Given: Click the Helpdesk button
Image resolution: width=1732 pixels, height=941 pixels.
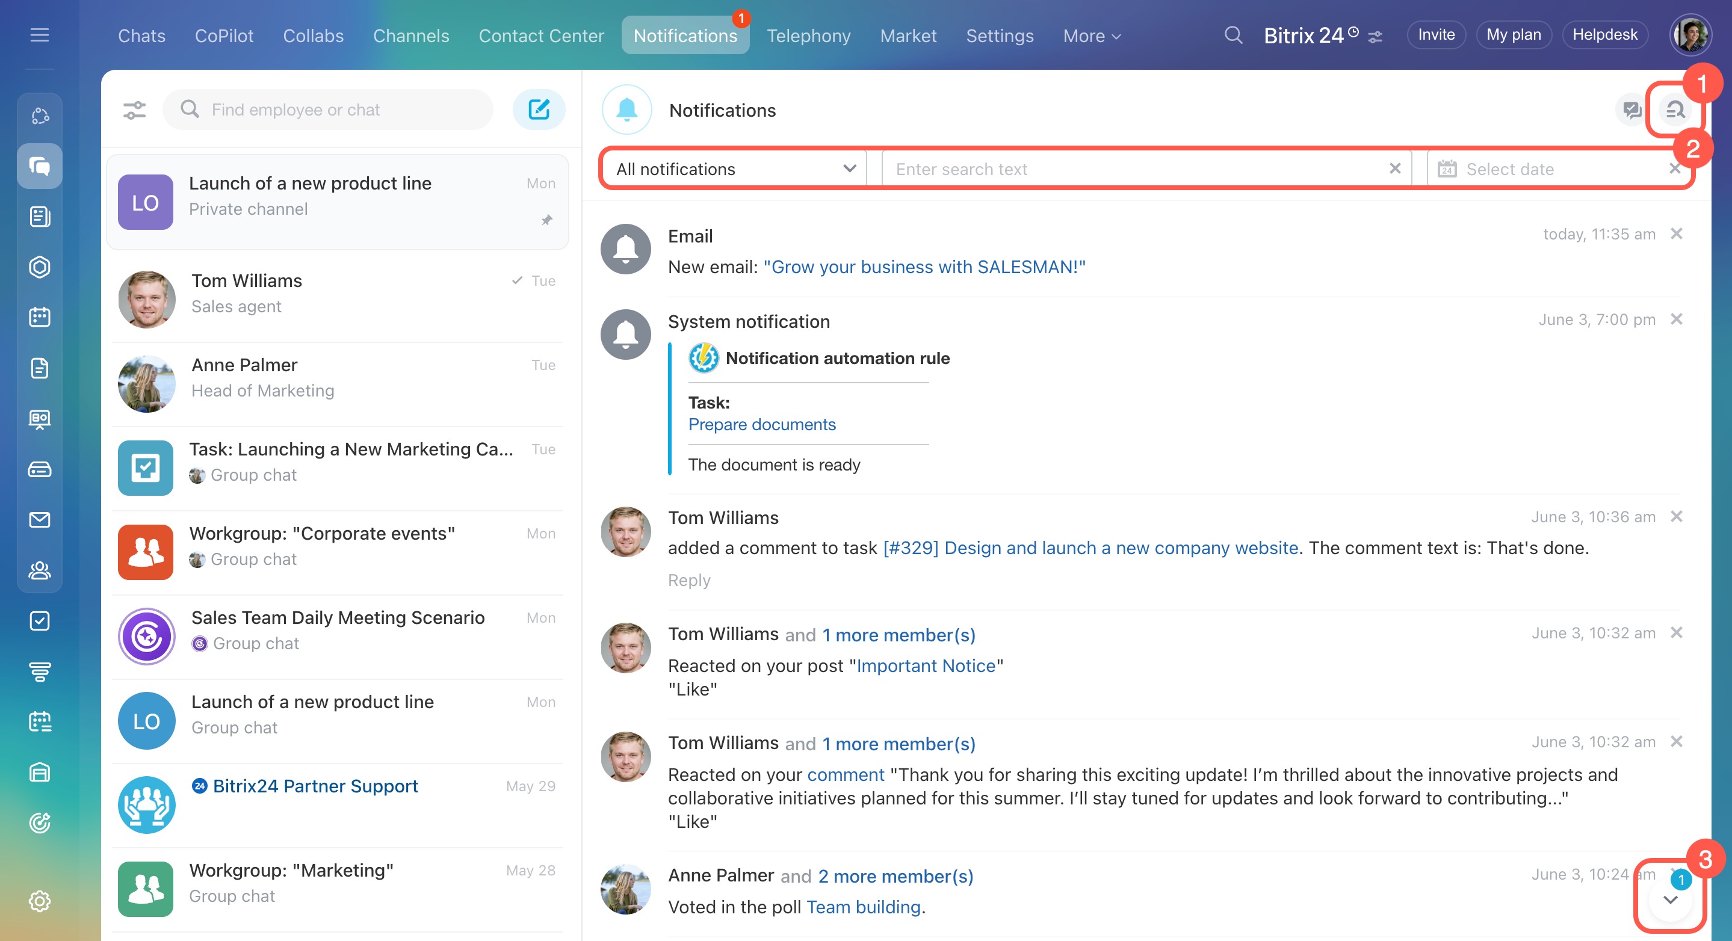Looking at the screenshot, I should (1605, 35).
